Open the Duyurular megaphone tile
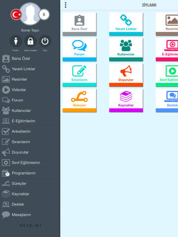 pyautogui.click(x=126, y=75)
